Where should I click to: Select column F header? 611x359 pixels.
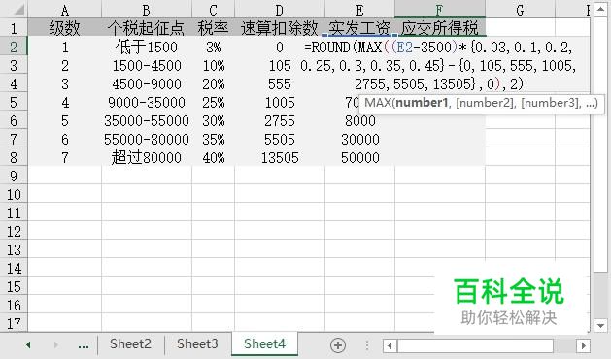pyautogui.click(x=440, y=10)
